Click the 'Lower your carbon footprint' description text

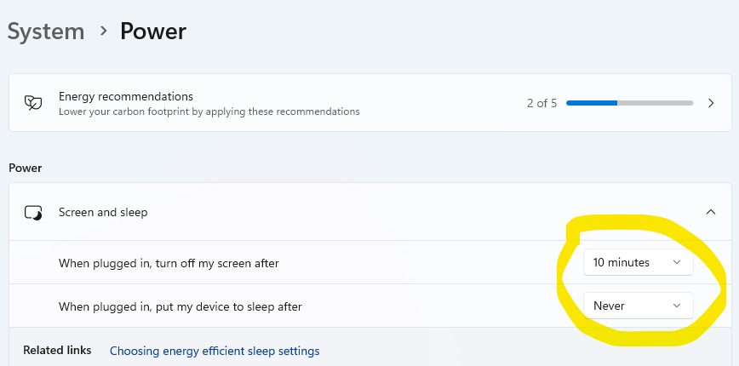click(209, 112)
